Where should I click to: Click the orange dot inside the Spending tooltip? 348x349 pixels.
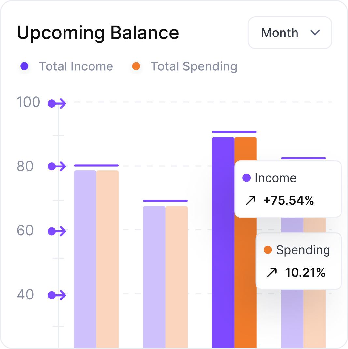click(268, 250)
